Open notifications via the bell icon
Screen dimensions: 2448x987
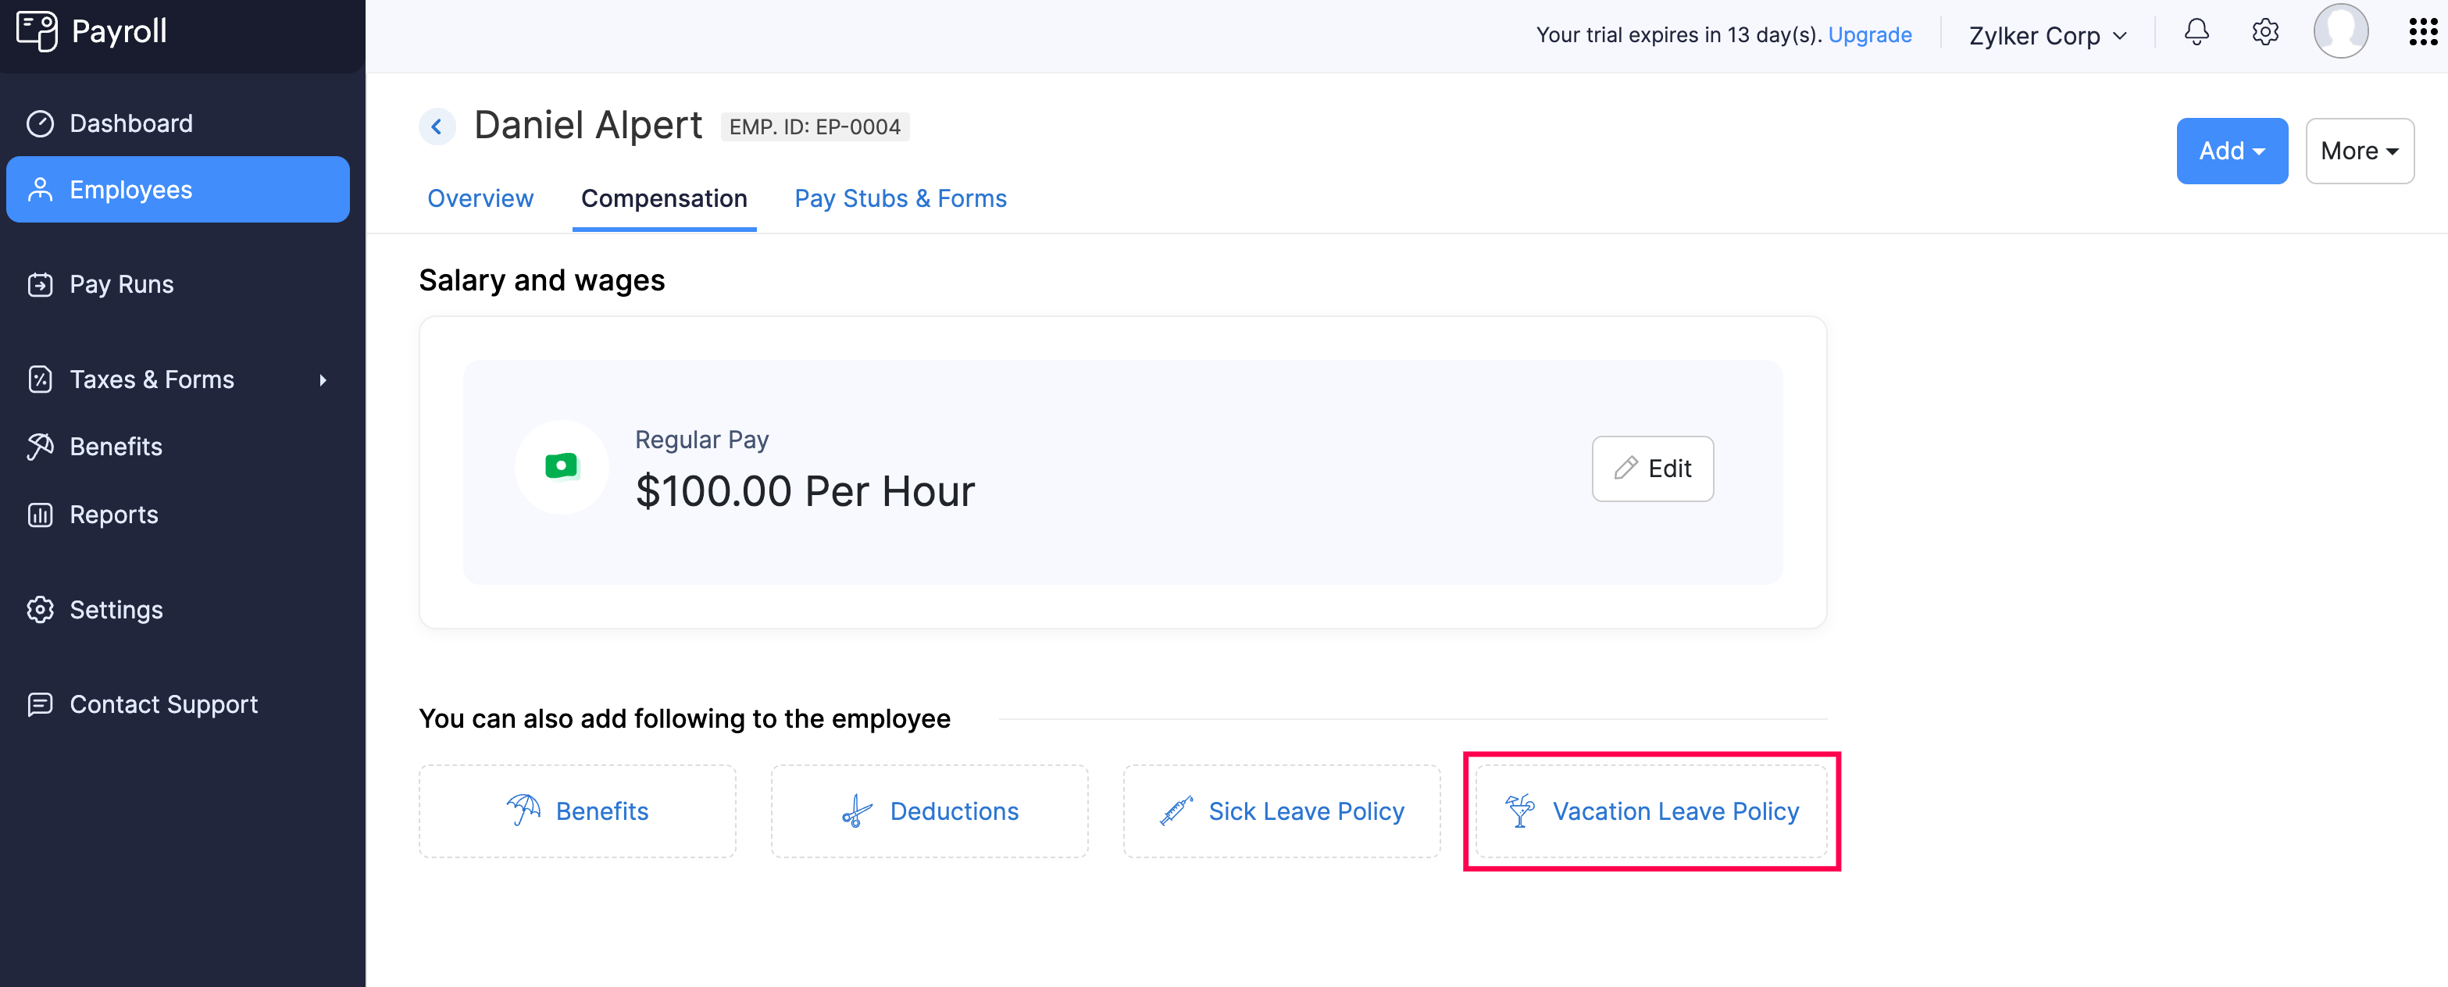2196,31
